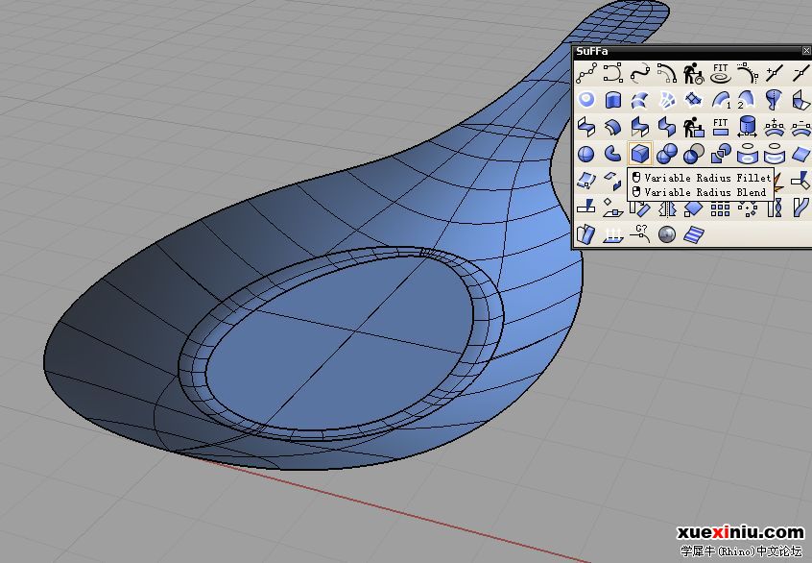Click the highlighted box solid icon
The width and height of the screenshot is (812, 563).
(640, 154)
